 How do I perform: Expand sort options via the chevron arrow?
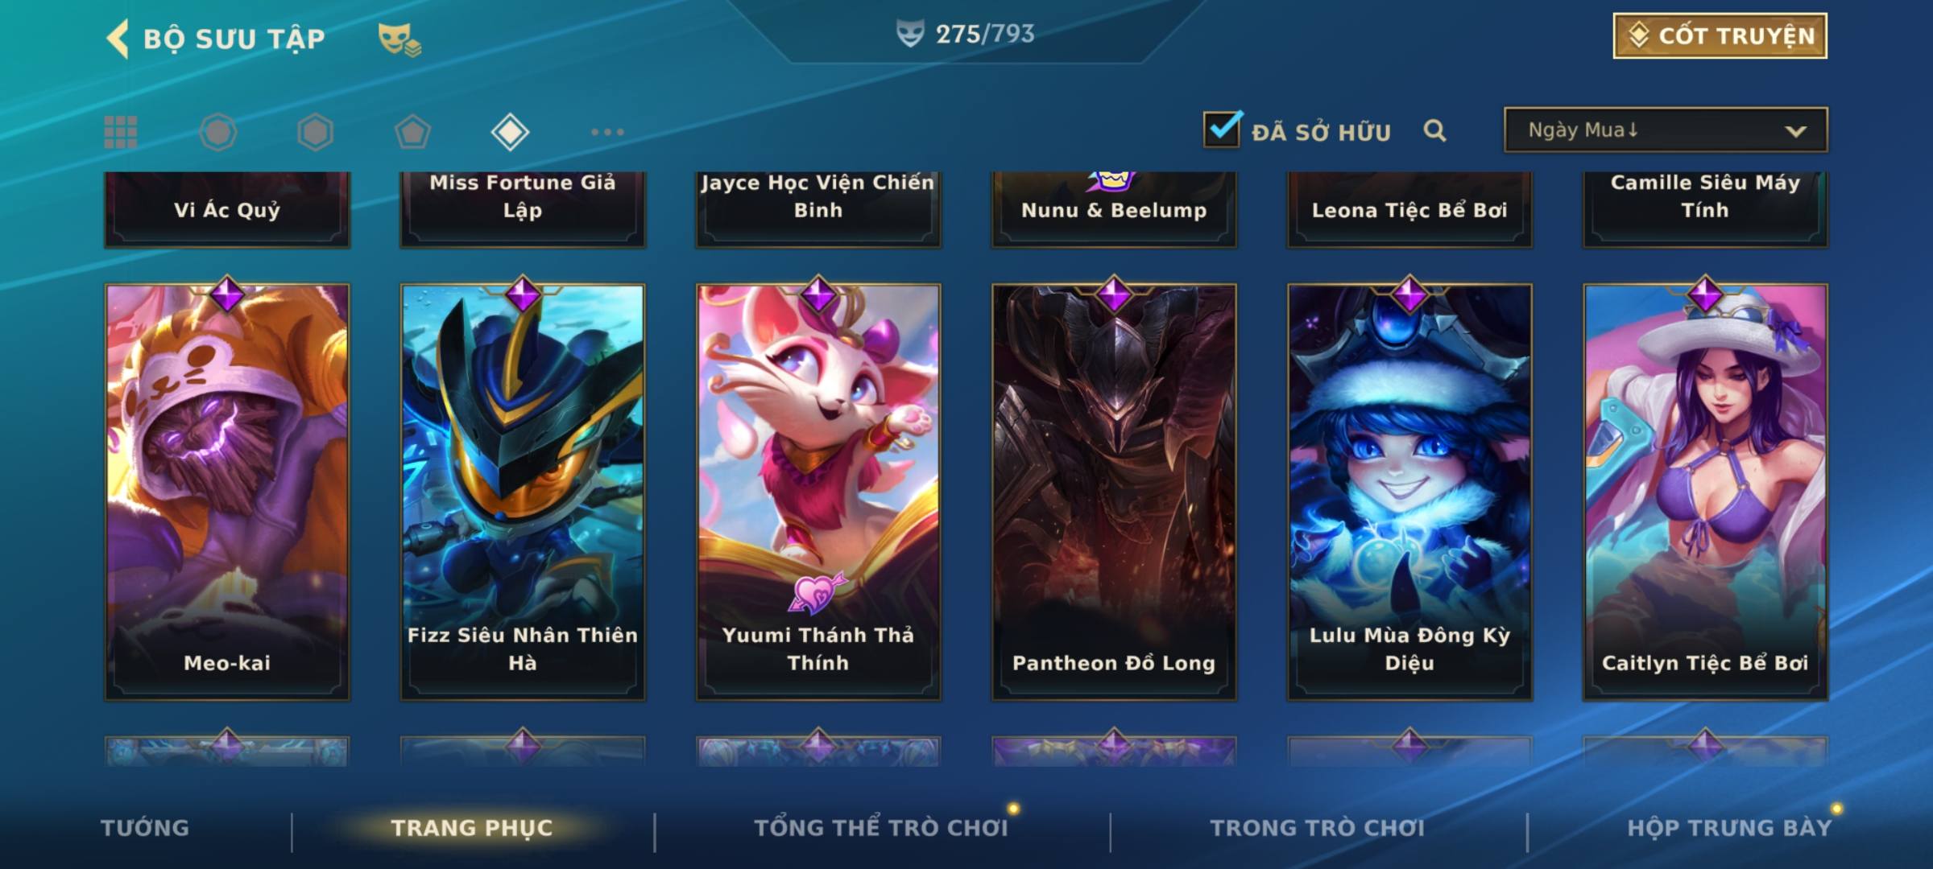pos(1795,131)
